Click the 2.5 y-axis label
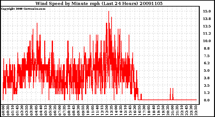215x117 pixels. click(x=207, y=85)
